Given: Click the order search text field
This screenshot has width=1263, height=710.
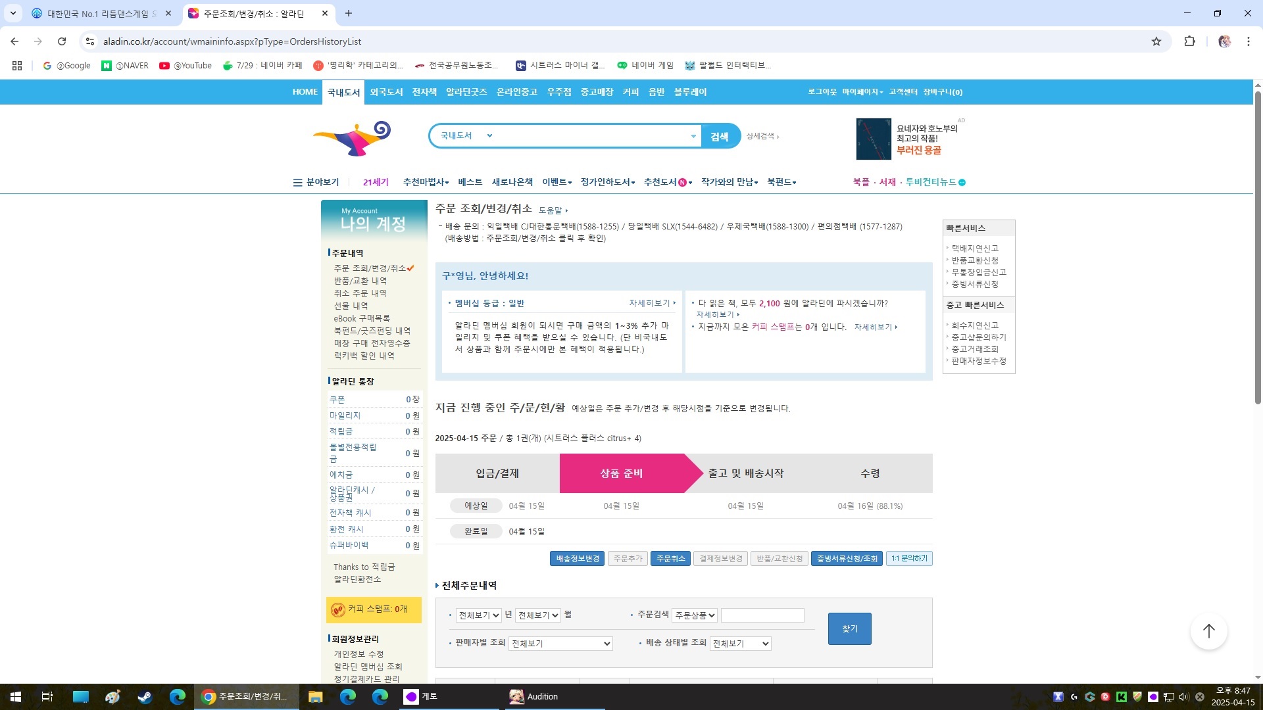Looking at the screenshot, I should pos(762,615).
